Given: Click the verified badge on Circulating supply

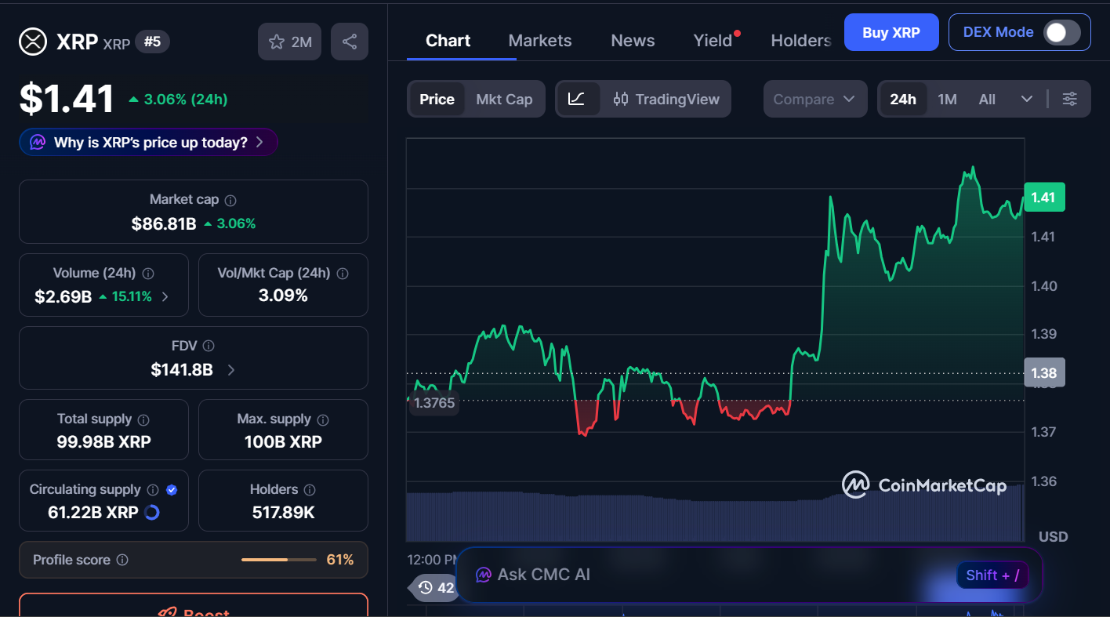Looking at the screenshot, I should click(x=172, y=489).
